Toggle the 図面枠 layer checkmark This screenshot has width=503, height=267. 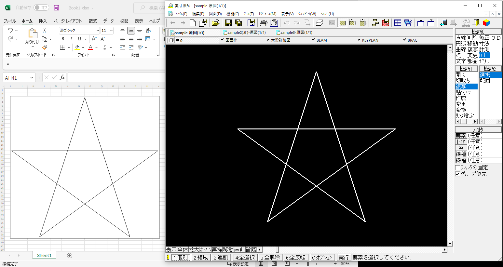222,40
